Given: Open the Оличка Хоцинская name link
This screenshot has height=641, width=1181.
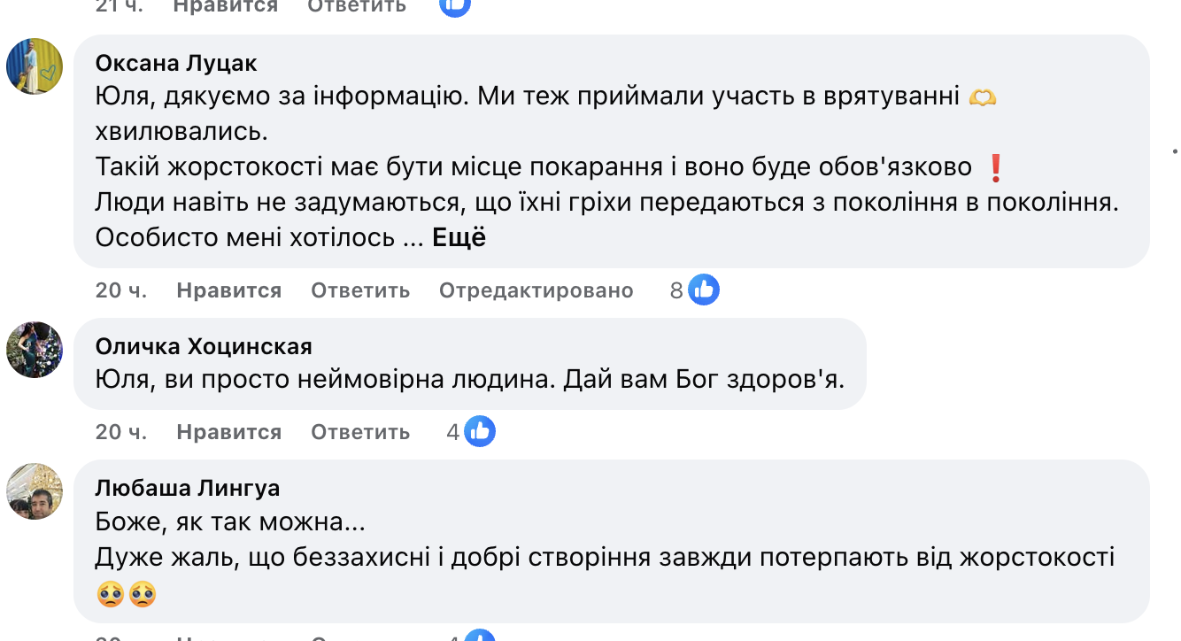Looking at the screenshot, I should click(204, 346).
